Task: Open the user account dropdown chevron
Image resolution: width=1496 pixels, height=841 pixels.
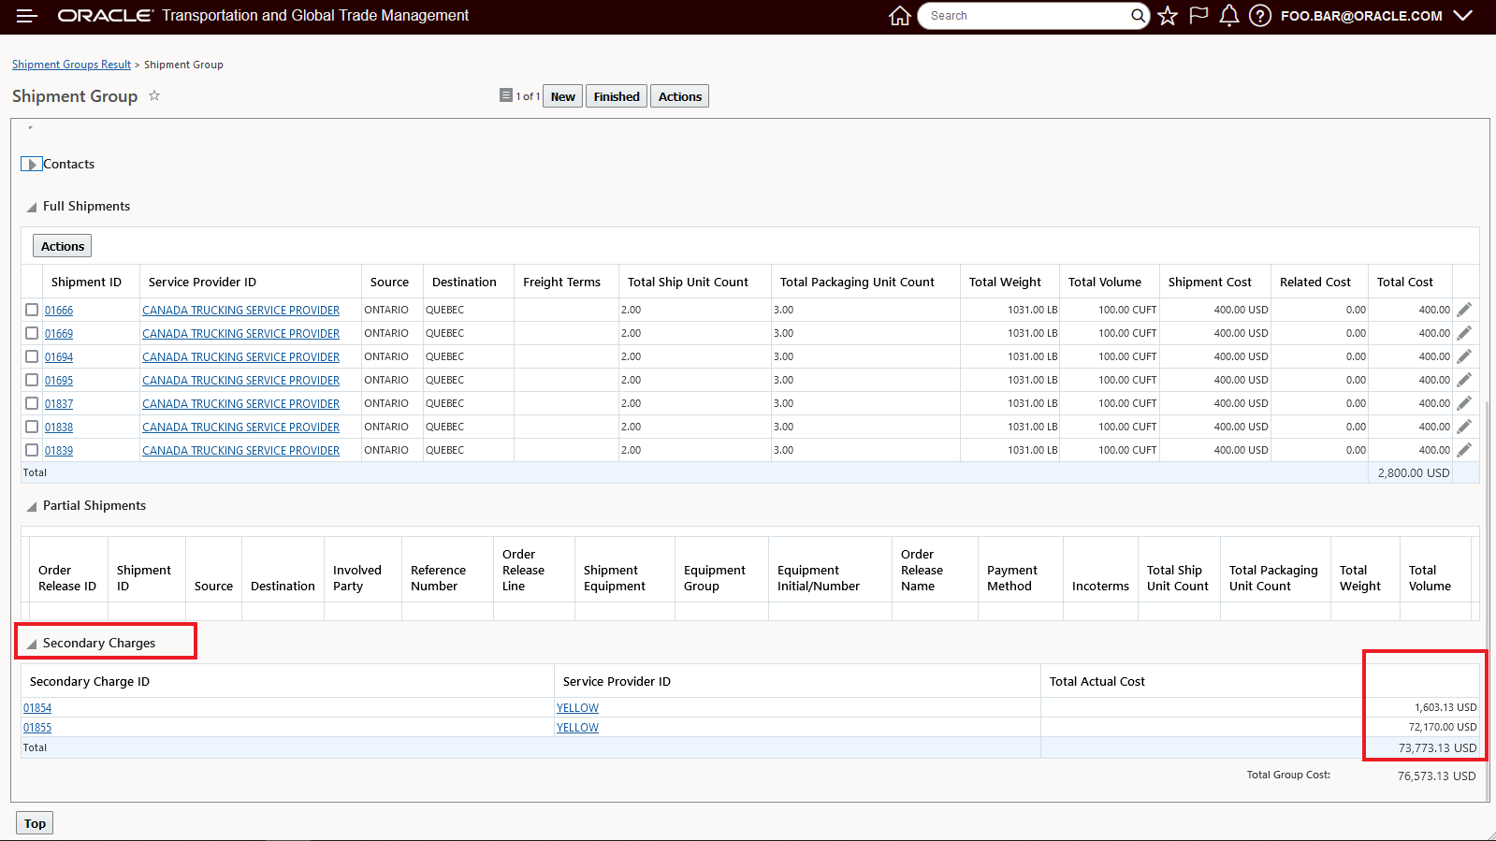Action: pyautogui.click(x=1463, y=16)
